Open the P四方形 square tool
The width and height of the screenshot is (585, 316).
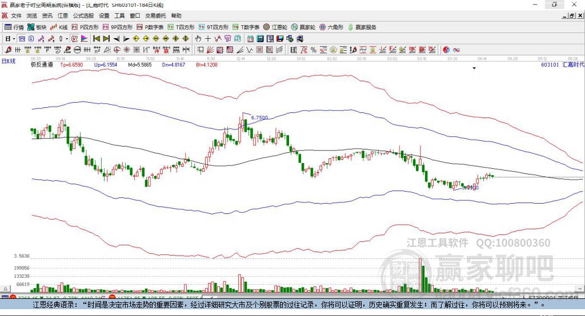[x=85, y=27]
